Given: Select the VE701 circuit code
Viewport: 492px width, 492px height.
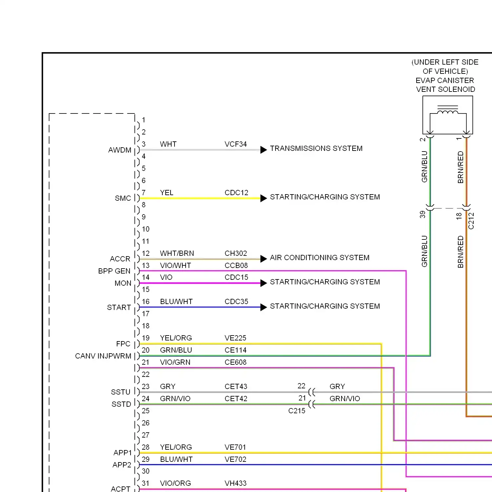Looking at the screenshot, I should click(236, 447).
